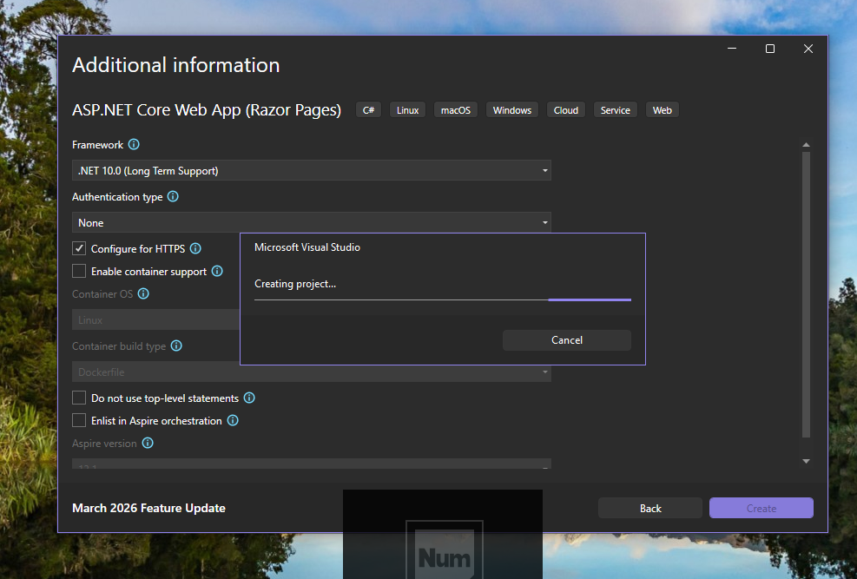Click the Authentication type info icon

pos(173,197)
